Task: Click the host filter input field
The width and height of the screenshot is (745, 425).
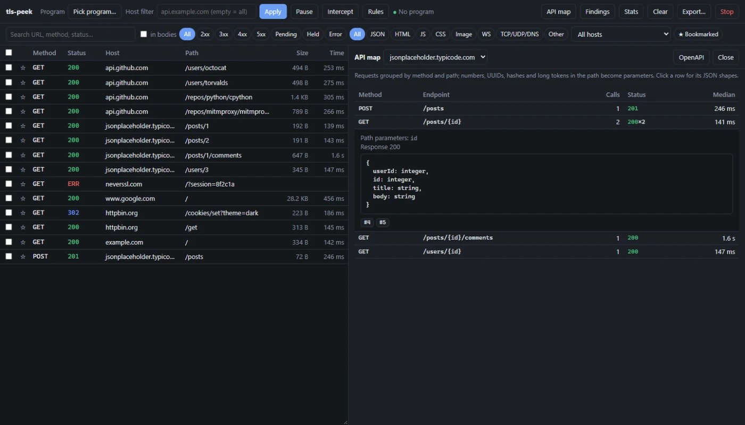Action: (x=206, y=12)
